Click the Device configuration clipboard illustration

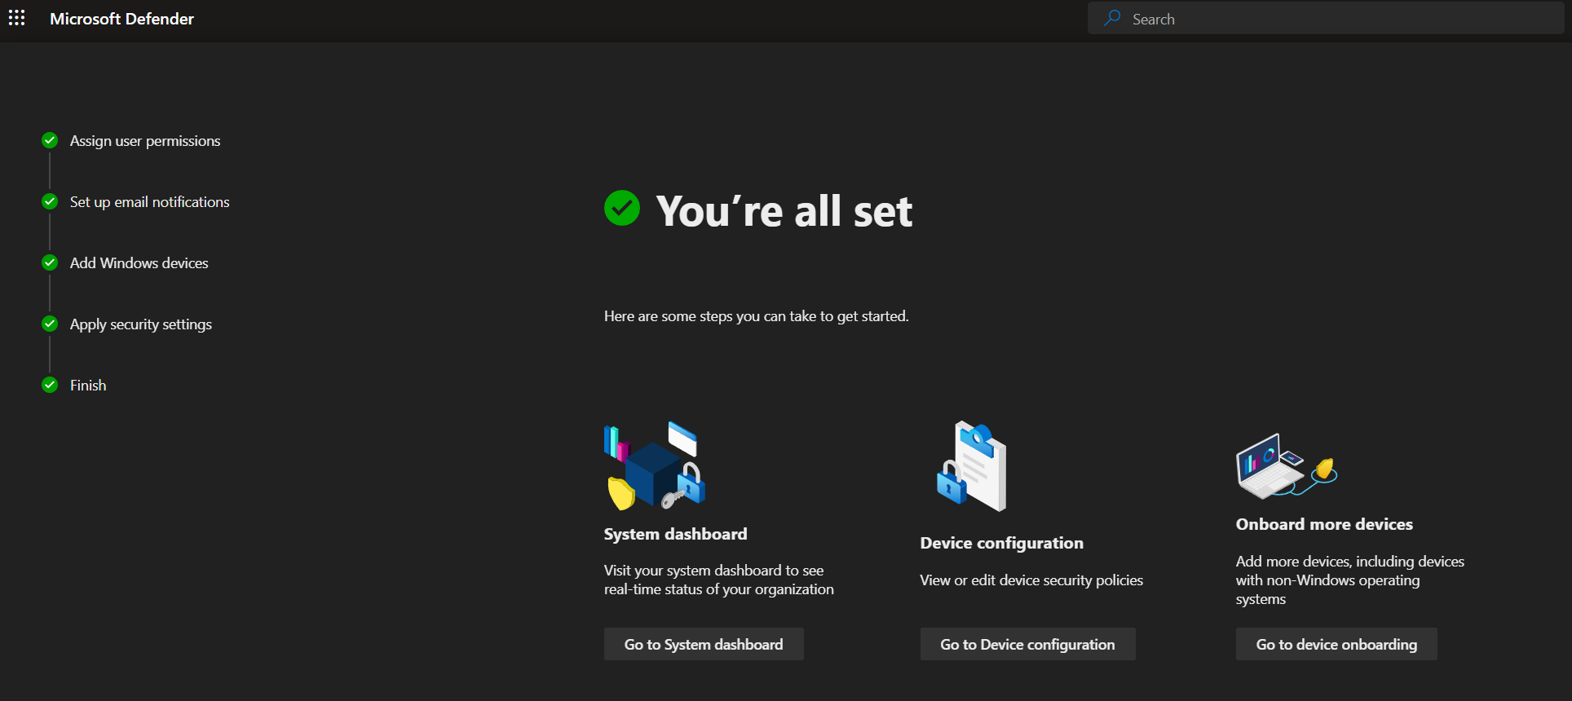pos(972,466)
